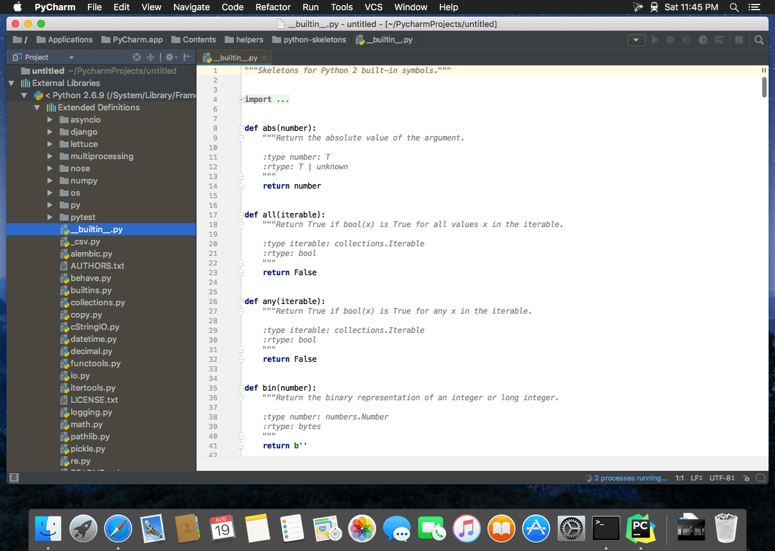Open the Refactor menu

point(273,7)
